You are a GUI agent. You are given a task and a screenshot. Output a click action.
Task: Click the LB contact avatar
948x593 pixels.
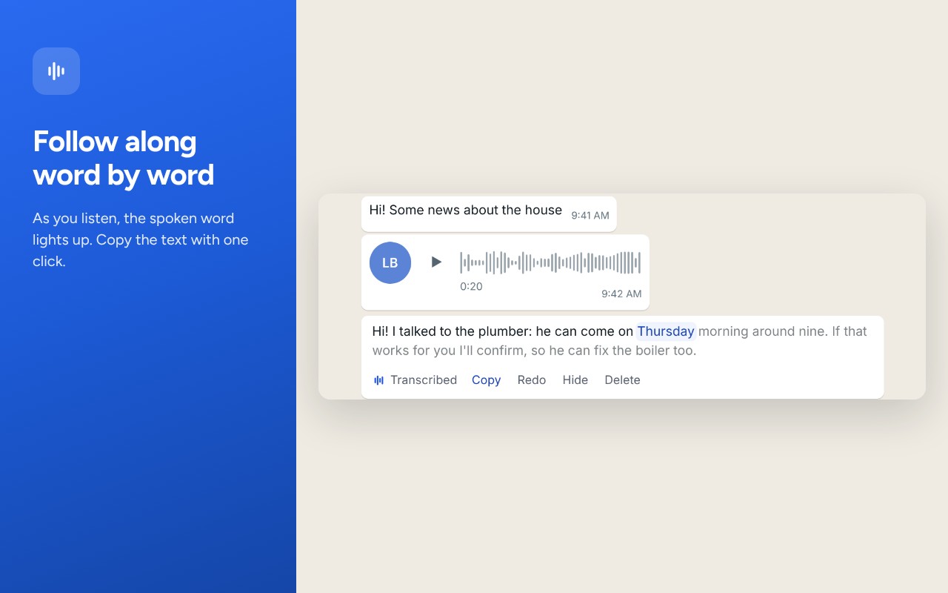[390, 262]
